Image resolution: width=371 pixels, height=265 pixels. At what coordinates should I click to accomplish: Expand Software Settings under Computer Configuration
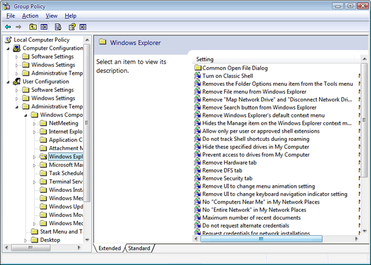point(17,57)
